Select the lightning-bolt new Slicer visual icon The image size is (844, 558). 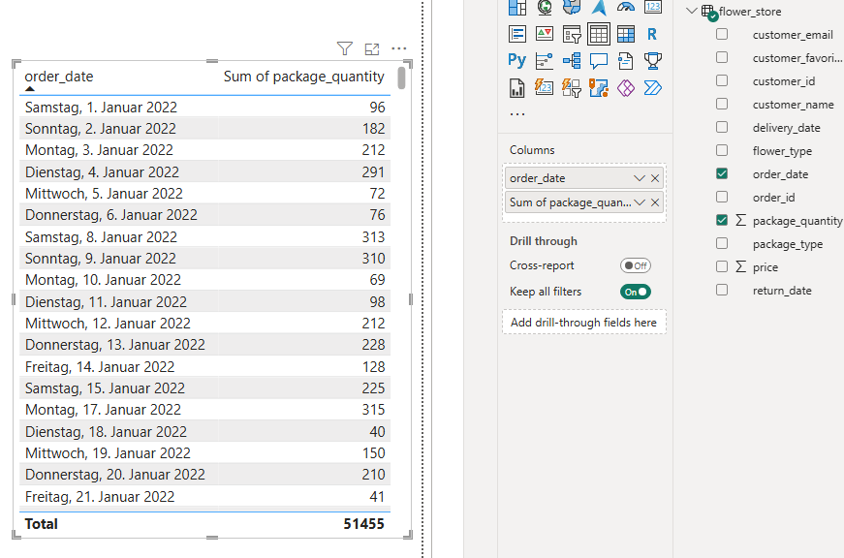[572, 88]
